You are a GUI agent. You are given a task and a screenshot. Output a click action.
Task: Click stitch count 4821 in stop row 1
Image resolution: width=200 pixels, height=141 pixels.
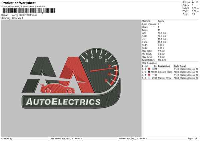coord(154,69)
